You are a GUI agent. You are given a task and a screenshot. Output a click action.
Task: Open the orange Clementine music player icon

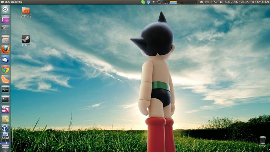(x=5, y=79)
